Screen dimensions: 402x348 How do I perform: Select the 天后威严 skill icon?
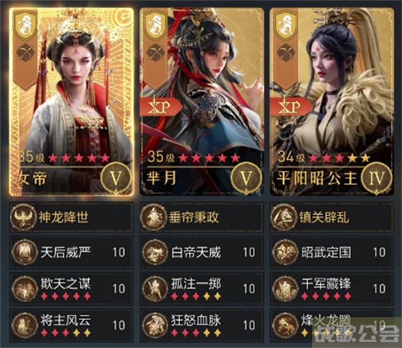click(25, 252)
